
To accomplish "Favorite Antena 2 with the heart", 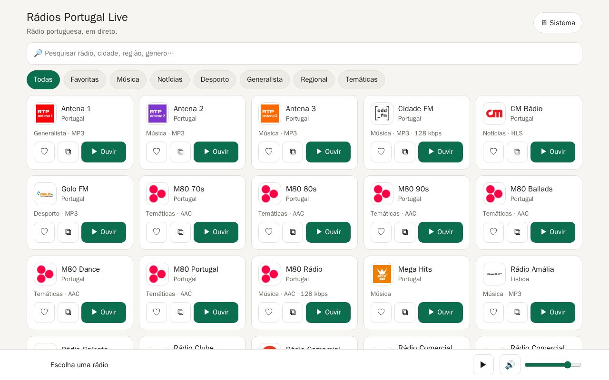I will [157, 152].
